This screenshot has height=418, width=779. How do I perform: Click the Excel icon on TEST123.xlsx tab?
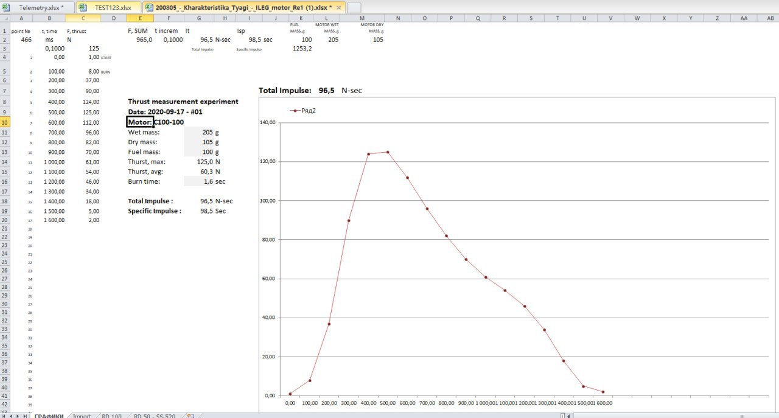click(82, 7)
